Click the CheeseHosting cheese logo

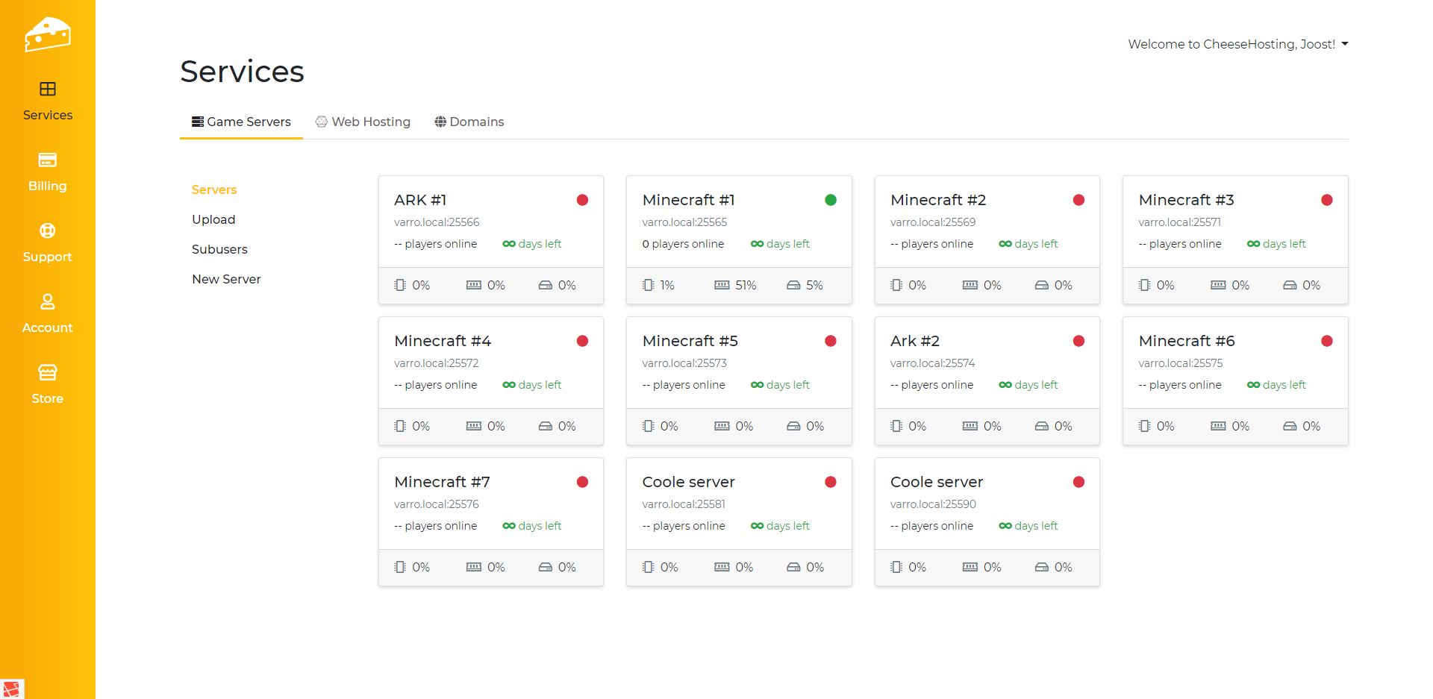(x=47, y=34)
